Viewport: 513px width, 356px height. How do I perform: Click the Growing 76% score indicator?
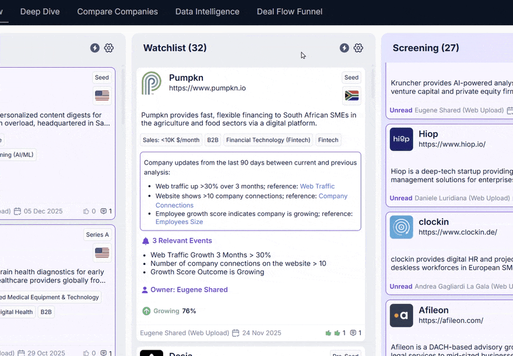point(169,311)
